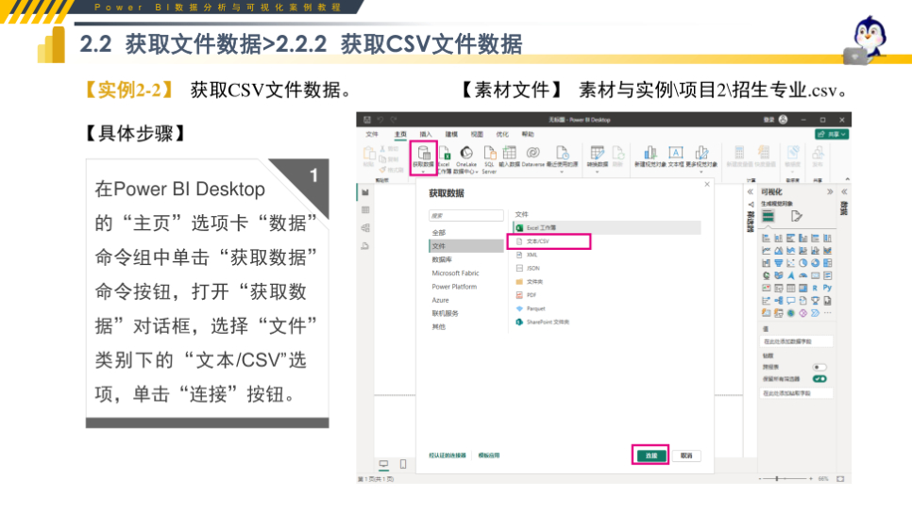Click the save icon in title bar
Viewport: 912px width, 513px height.
click(x=367, y=120)
